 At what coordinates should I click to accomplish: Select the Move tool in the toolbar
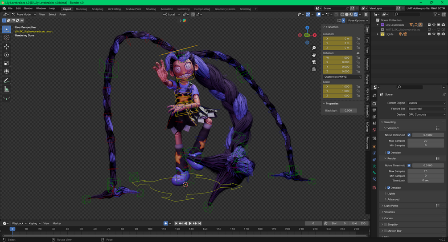point(6,46)
